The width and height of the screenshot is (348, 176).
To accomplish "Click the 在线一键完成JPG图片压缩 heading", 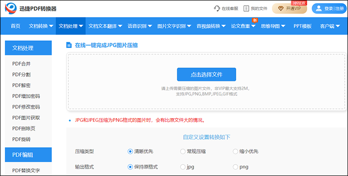I will [106, 45].
